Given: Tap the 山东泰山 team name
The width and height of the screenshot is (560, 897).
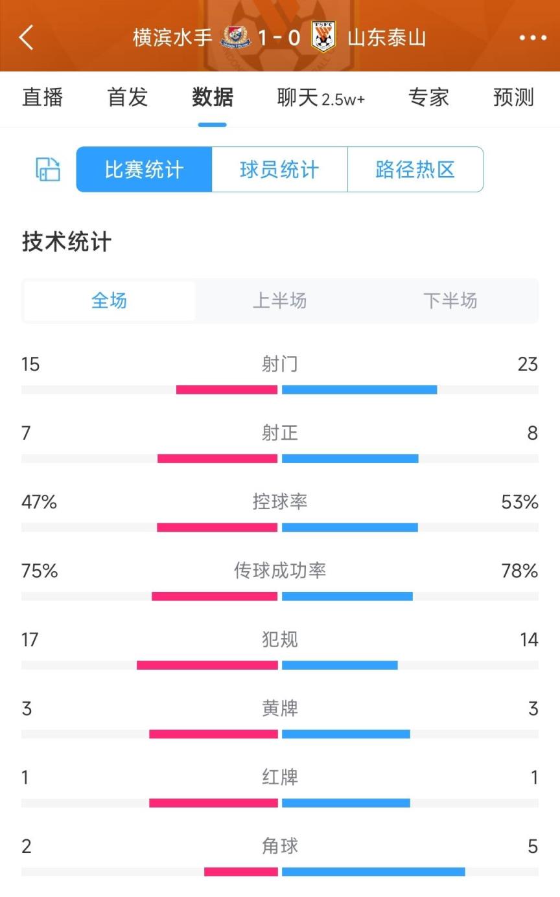Looking at the screenshot, I should point(387,38).
